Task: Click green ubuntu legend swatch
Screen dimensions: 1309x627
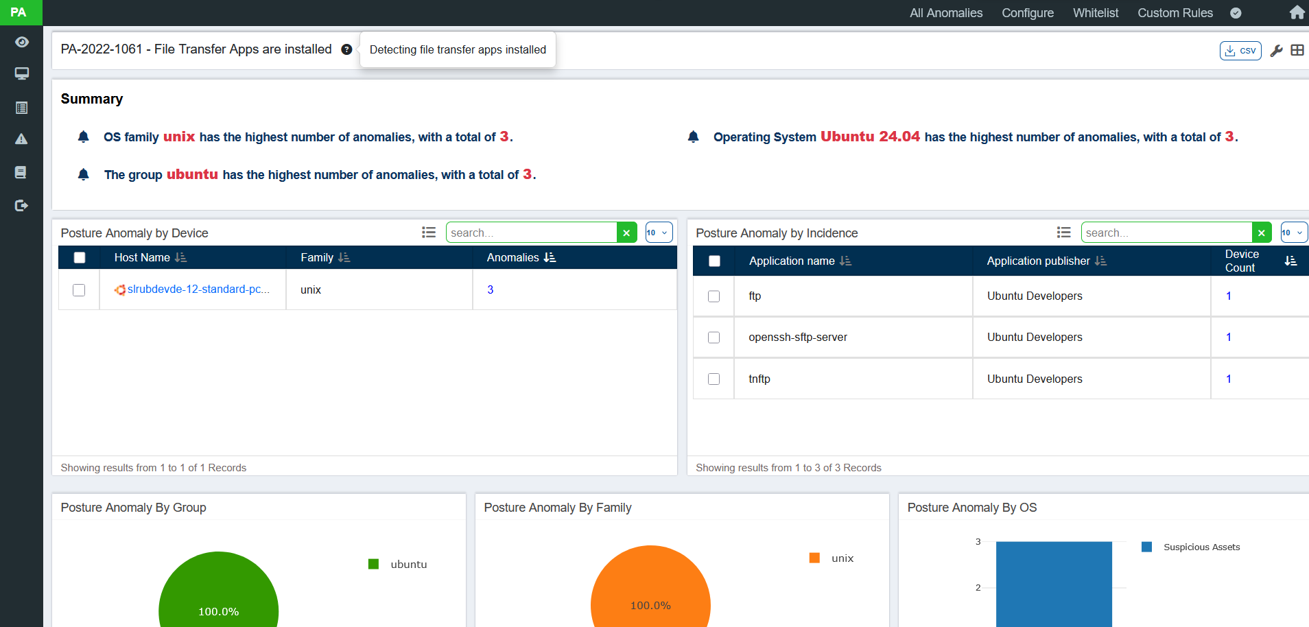Action: pos(374,564)
